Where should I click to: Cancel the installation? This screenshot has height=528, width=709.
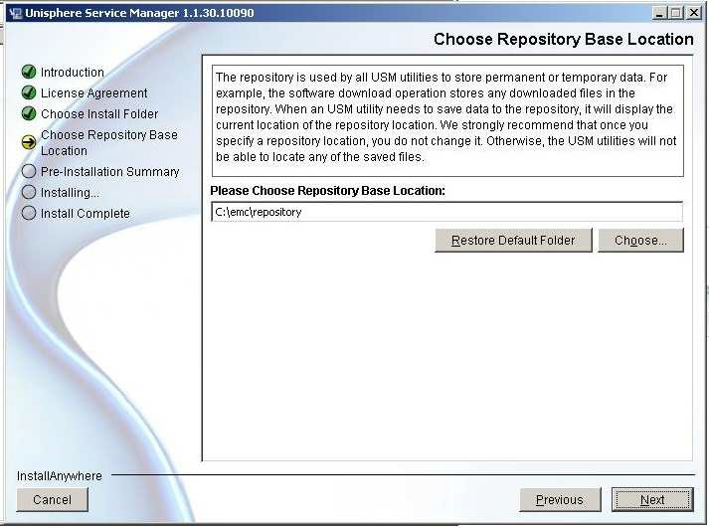click(52, 499)
